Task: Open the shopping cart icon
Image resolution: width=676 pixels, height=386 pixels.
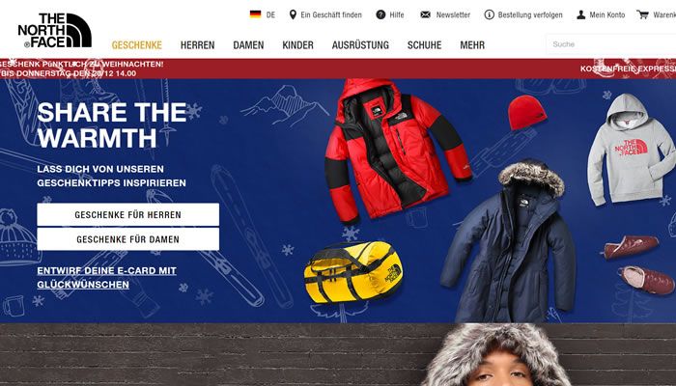Action: [643, 14]
